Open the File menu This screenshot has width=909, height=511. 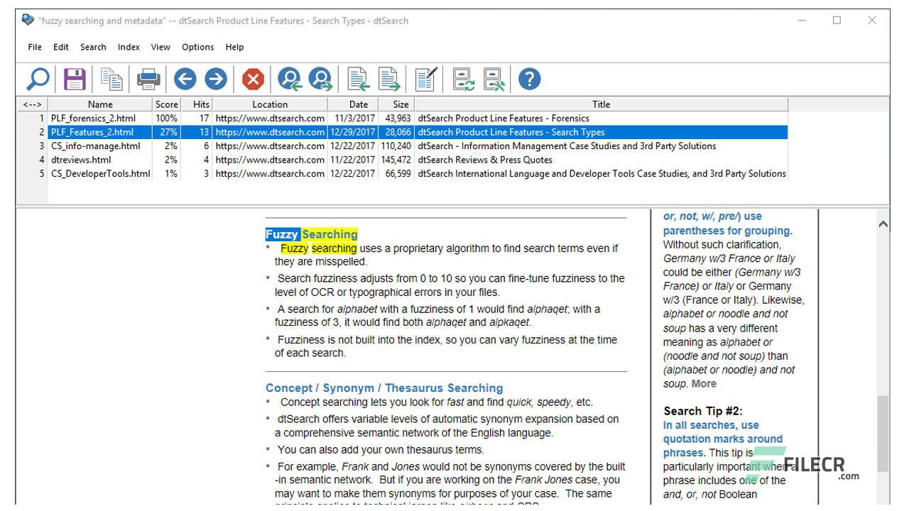click(35, 47)
